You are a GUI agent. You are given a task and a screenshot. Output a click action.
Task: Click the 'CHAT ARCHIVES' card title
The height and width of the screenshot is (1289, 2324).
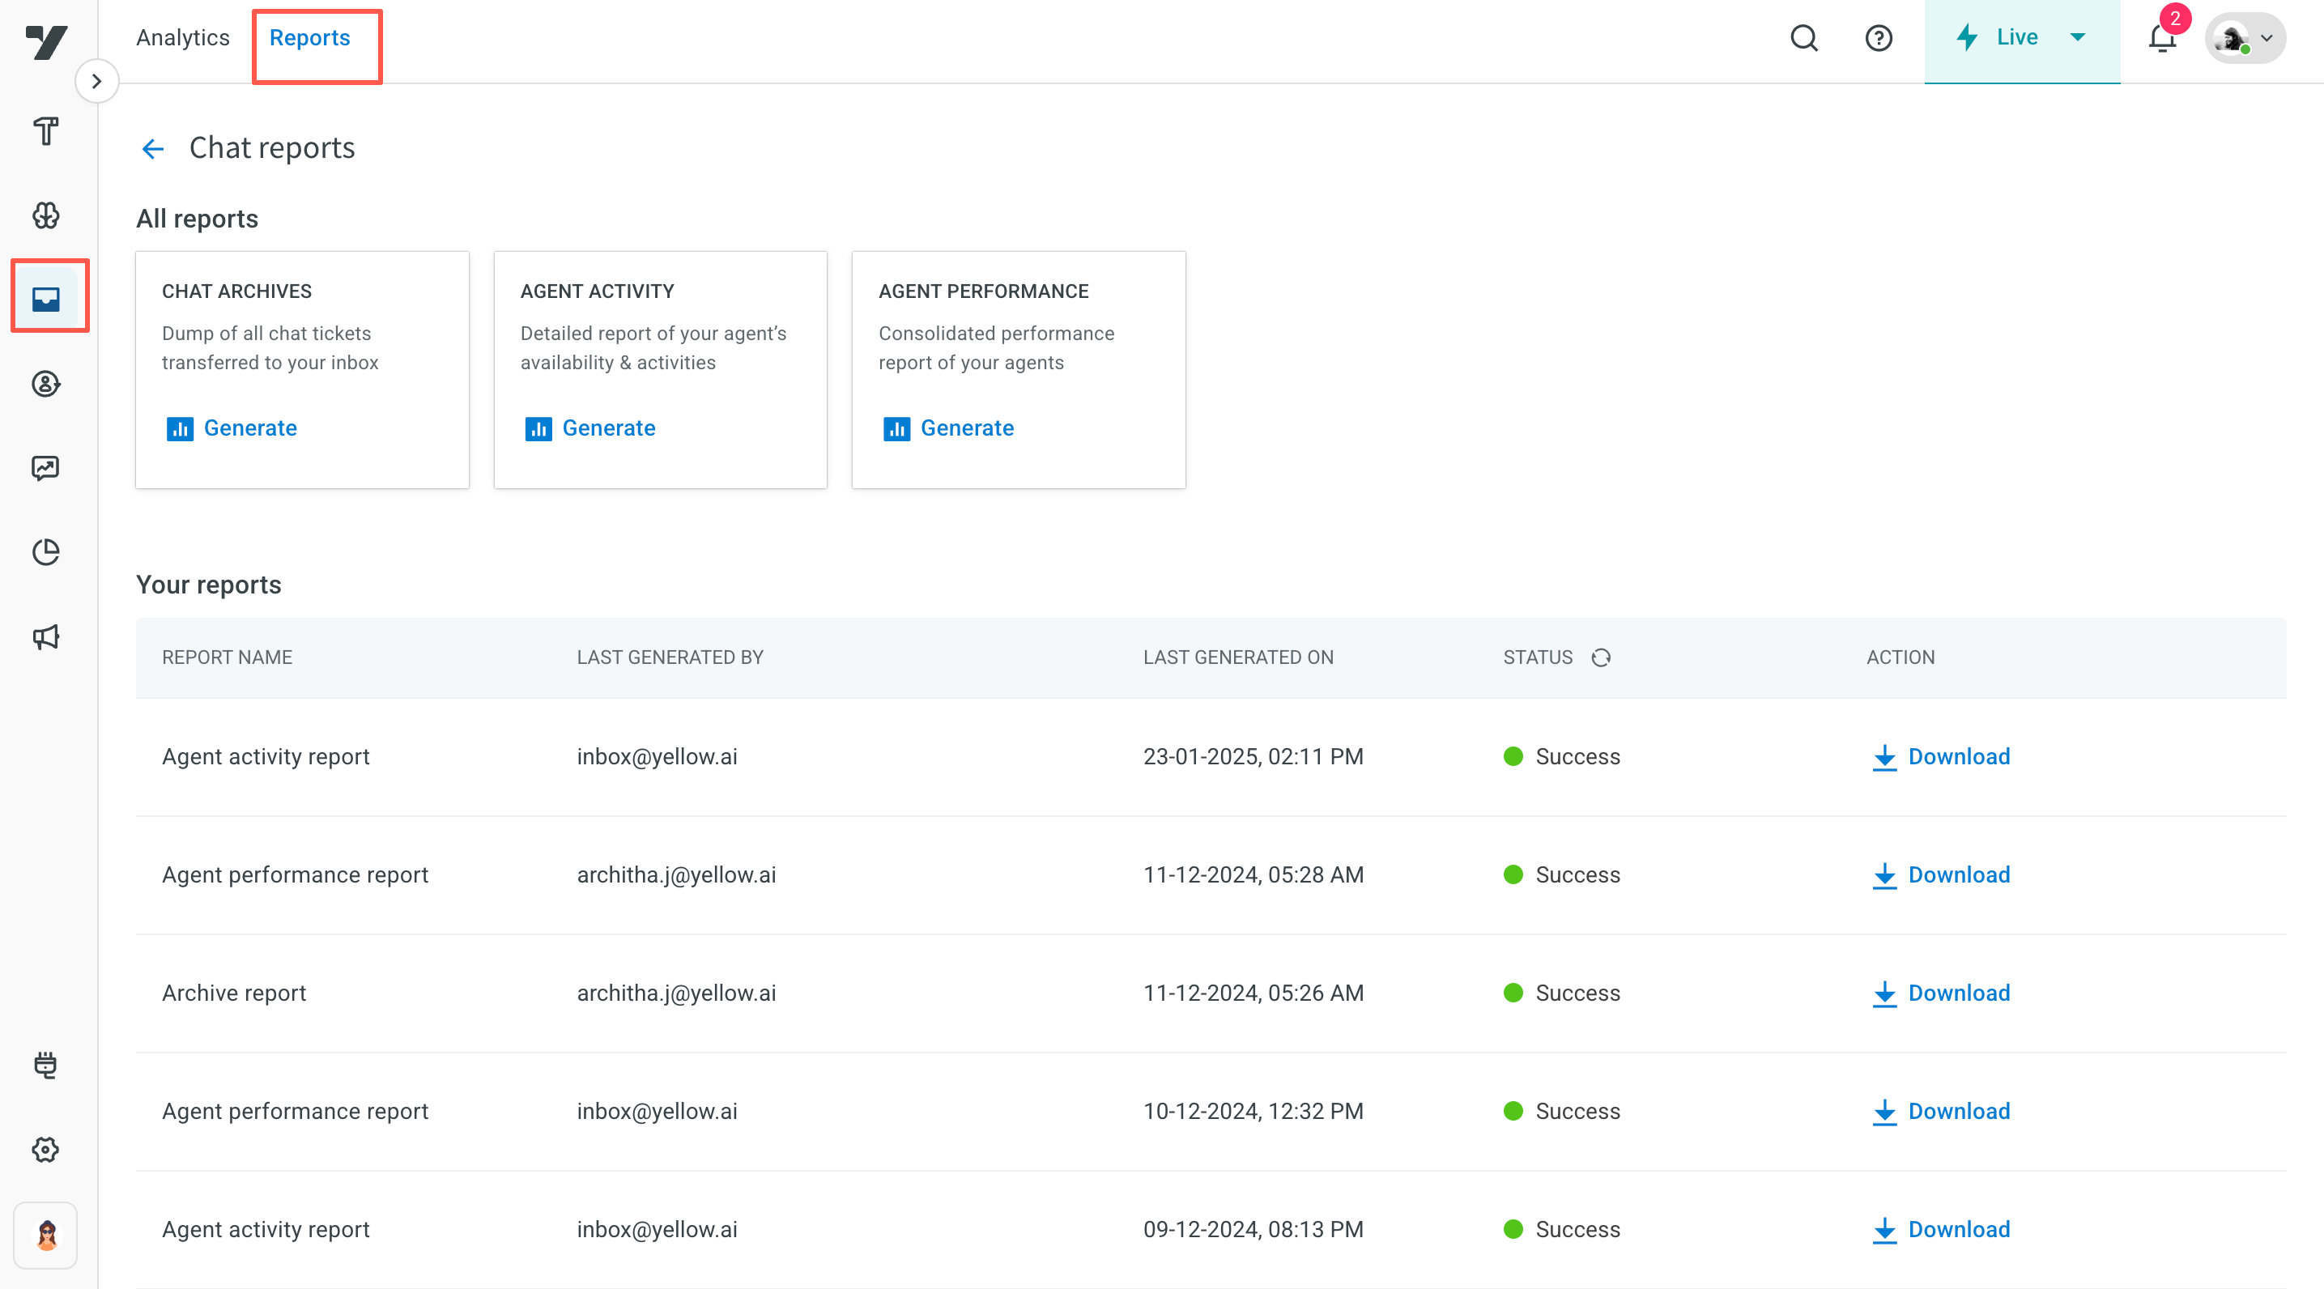pos(236,291)
